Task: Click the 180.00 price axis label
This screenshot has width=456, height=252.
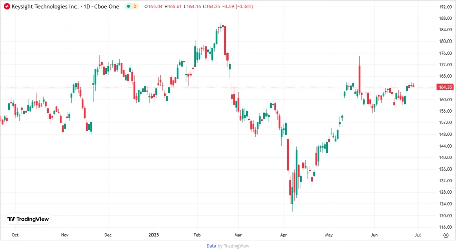Action: pyautogui.click(x=445, y=41)
